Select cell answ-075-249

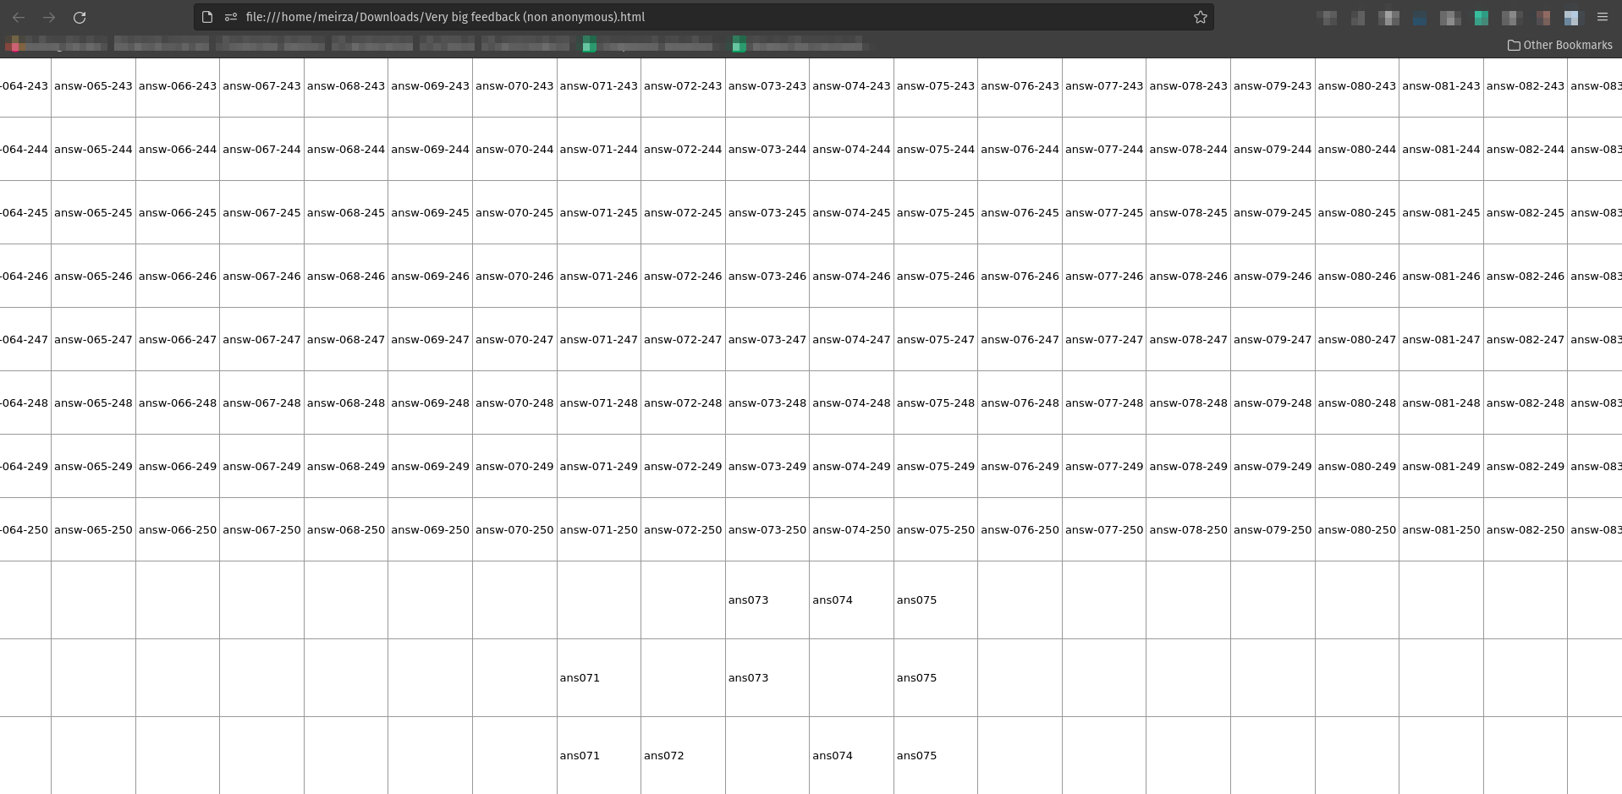pos(936,466)
